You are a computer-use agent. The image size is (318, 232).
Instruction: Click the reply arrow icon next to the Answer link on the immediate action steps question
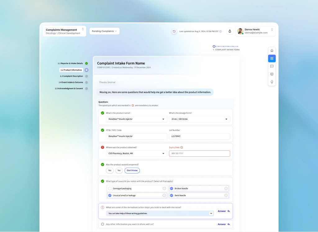[x=229, y=211]
